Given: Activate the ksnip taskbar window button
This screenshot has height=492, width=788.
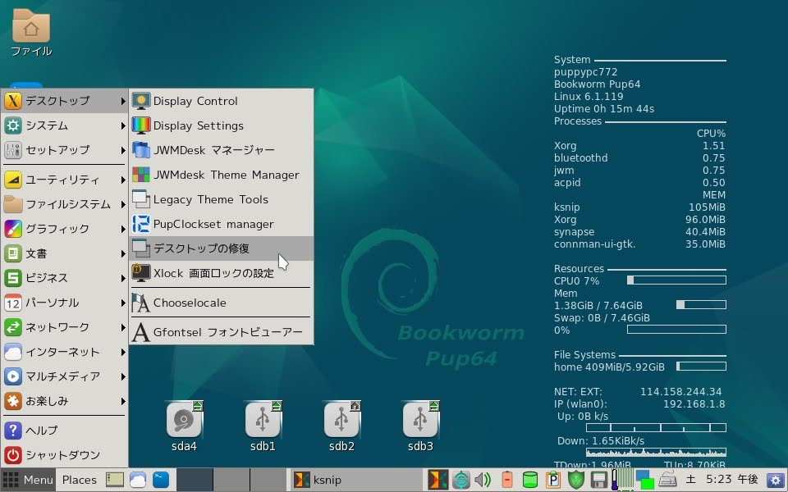Looking at the screenshot, I should (x=355, y=480).
